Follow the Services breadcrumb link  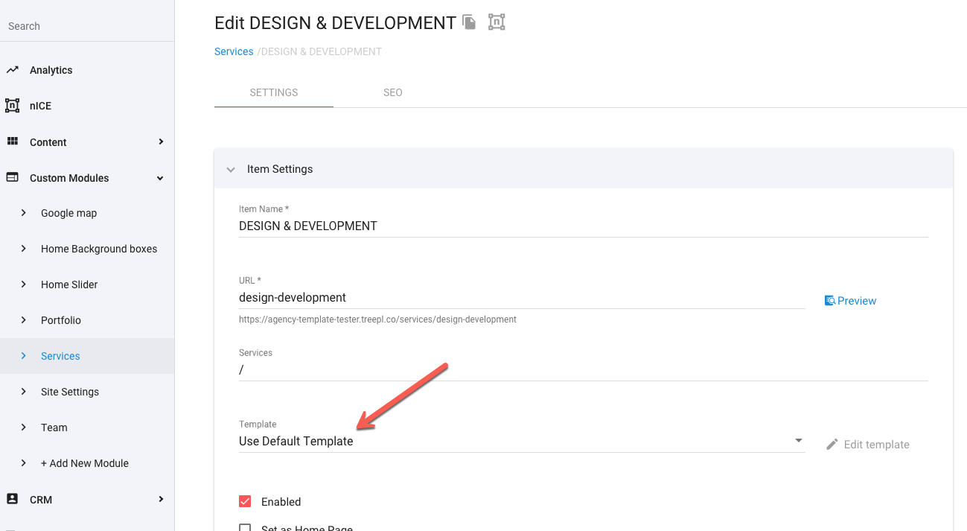click(234, 51)
